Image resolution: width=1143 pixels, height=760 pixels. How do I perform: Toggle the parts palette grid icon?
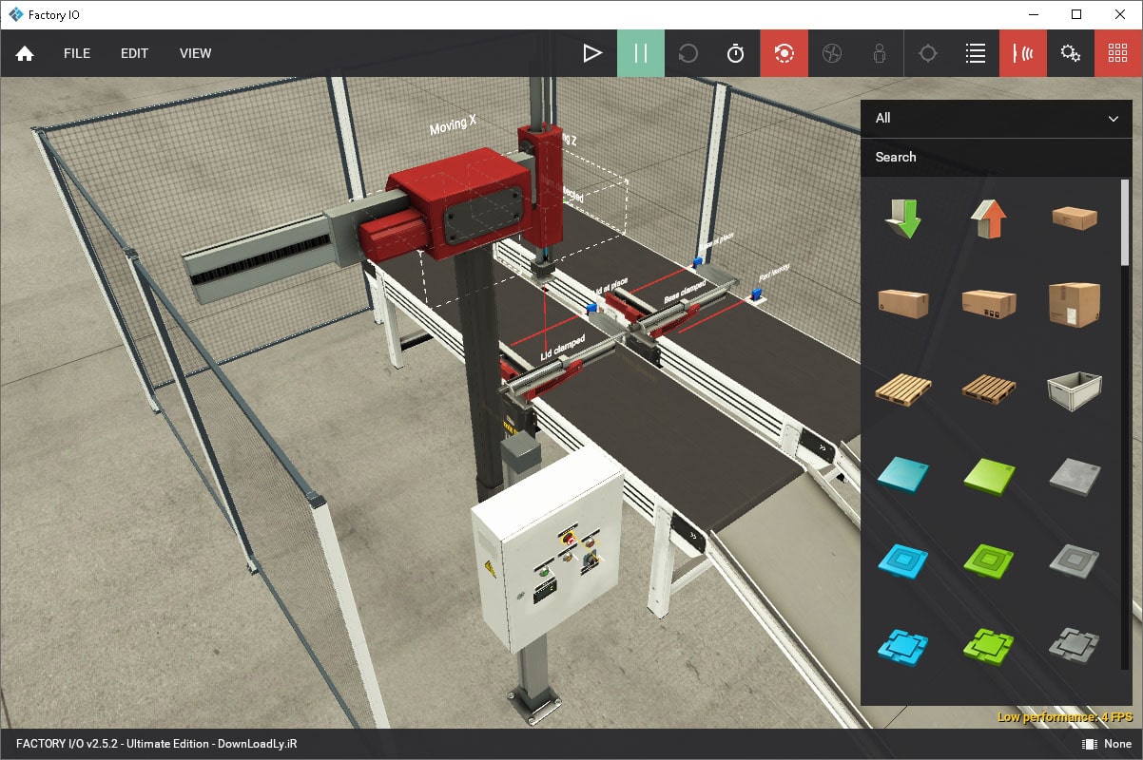[x=1118, y=53]
